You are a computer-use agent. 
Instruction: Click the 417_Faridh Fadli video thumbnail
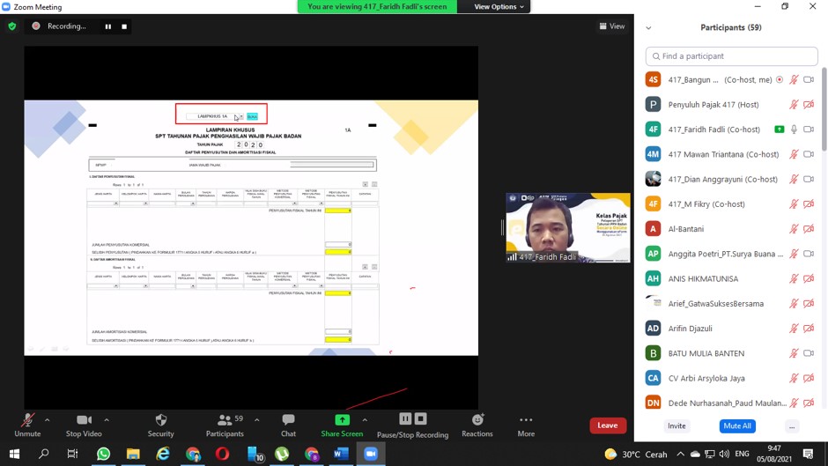567,227
